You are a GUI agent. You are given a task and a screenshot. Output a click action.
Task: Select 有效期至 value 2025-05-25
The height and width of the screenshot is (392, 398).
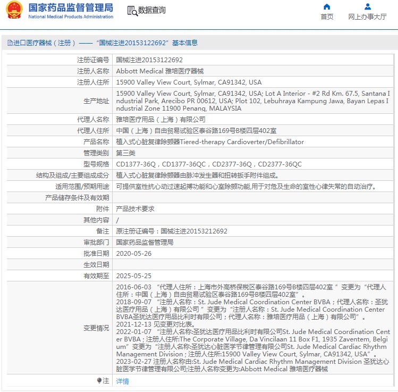(x=134, y=276)
